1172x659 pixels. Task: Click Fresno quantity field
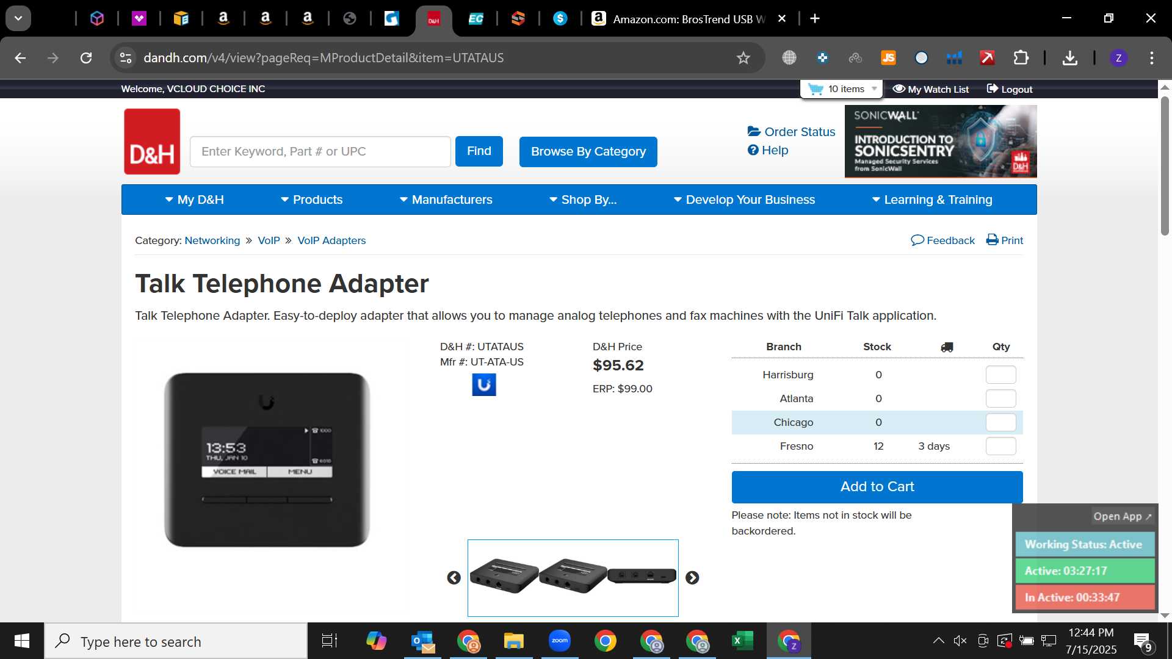[1001, 446]
